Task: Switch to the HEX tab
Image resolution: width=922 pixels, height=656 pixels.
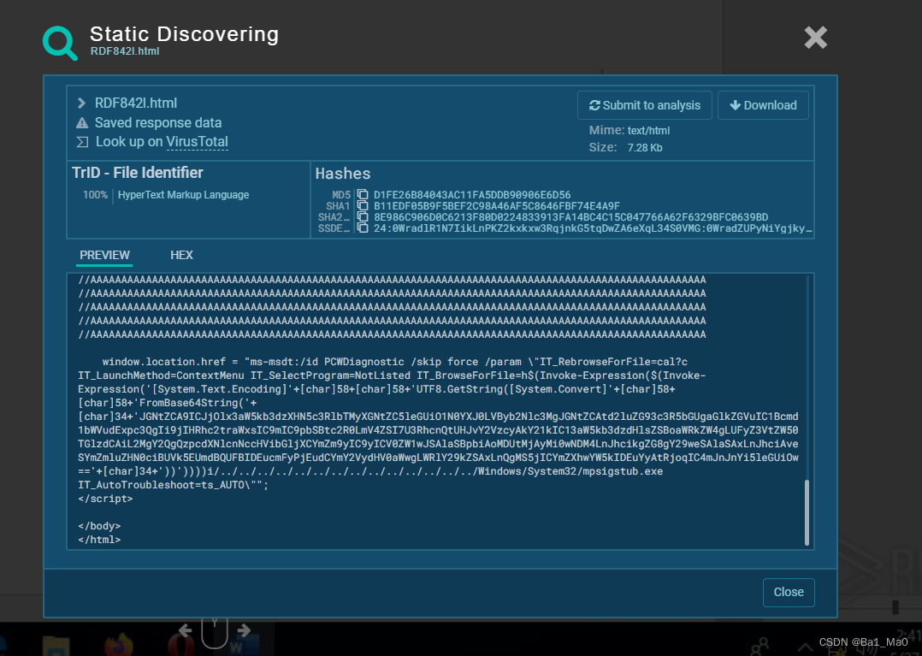Action: pyautogui.click(x=181, y=255)
